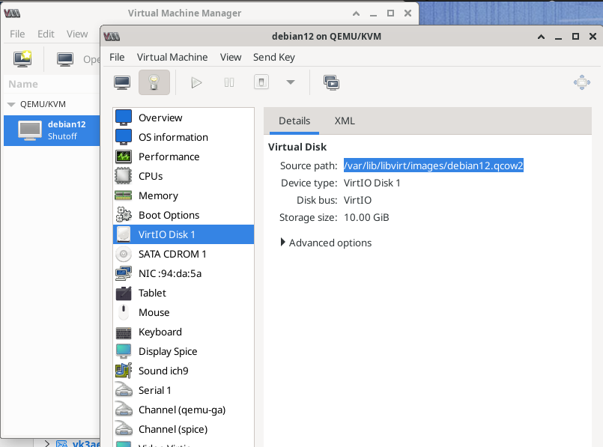This screenshot has width=603, height=447.
Task: Select Display Spice entry
Action: click(184, 351)
